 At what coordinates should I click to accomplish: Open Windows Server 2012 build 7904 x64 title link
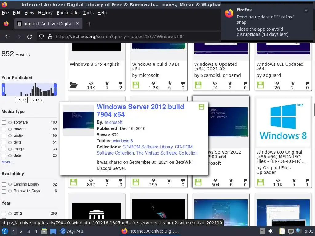coord(140,111)
